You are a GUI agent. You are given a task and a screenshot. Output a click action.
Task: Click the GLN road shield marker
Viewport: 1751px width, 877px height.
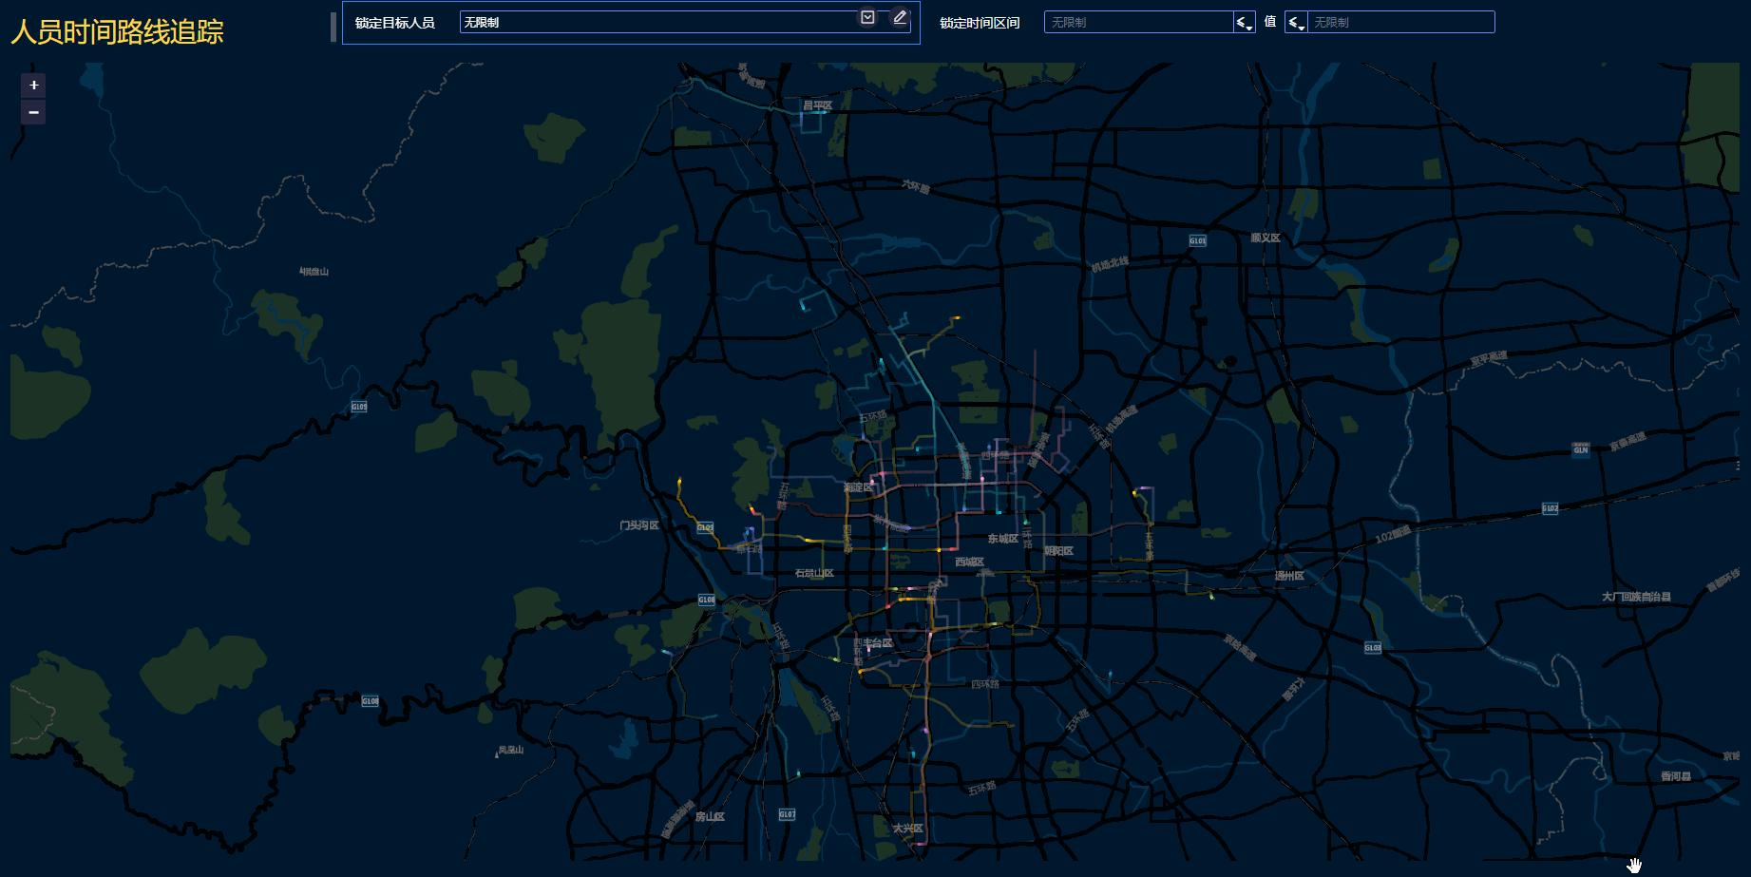coord(1581,449)
